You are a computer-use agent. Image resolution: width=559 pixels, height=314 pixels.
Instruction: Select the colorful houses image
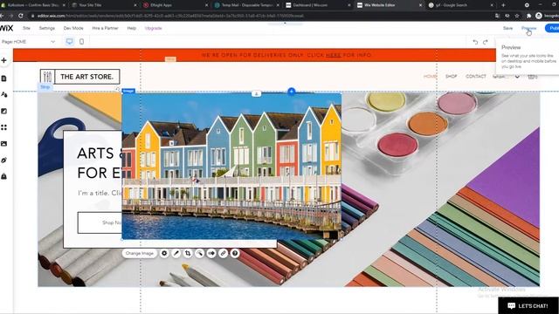[231, 166]
